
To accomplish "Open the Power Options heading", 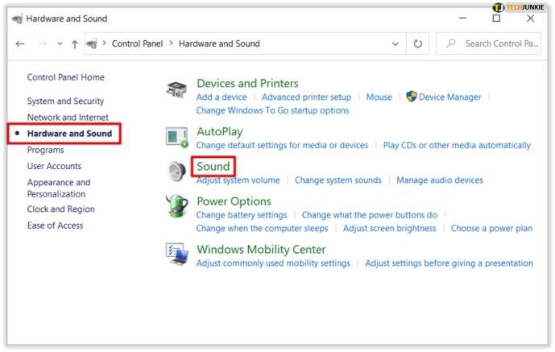I will pos(234,201).
